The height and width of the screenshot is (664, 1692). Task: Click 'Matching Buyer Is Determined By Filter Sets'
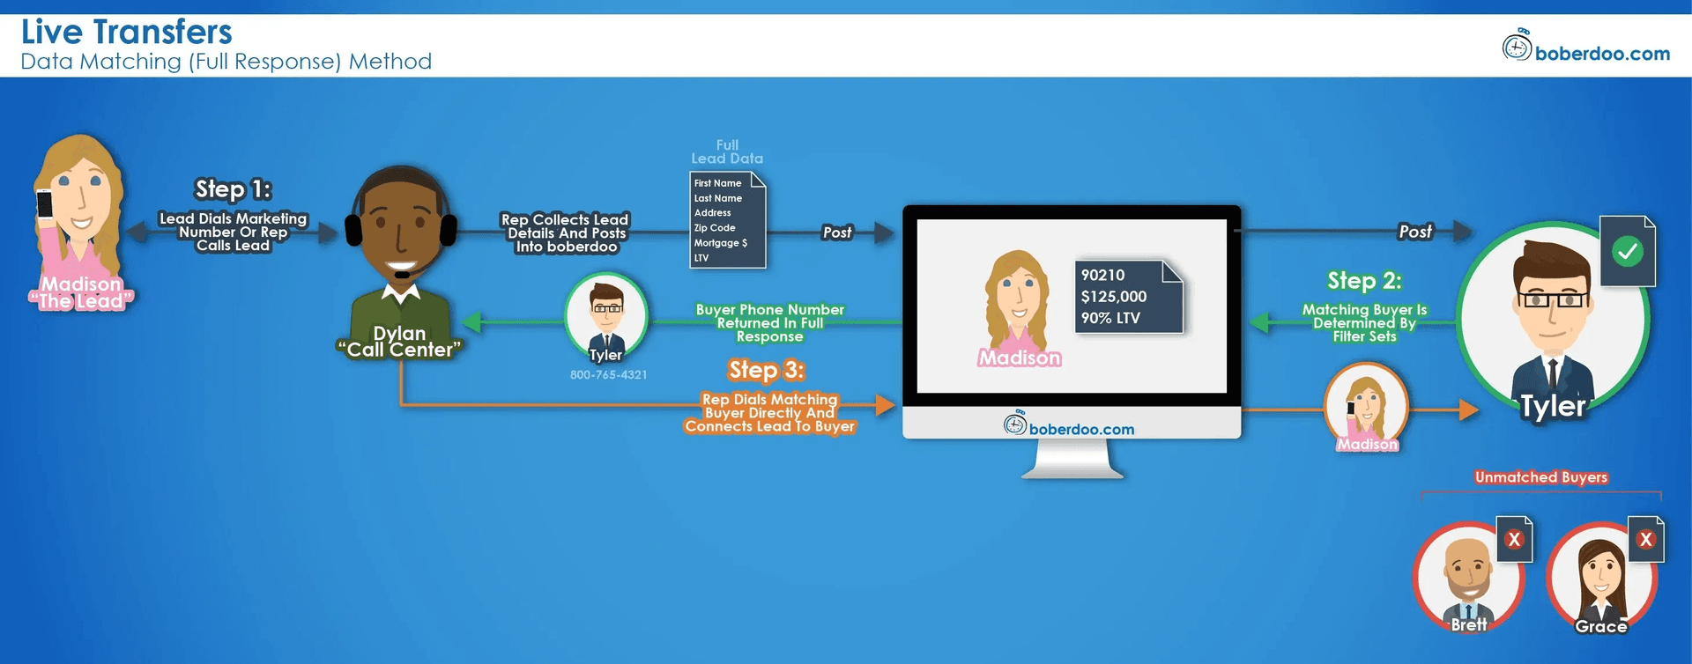1364,323
